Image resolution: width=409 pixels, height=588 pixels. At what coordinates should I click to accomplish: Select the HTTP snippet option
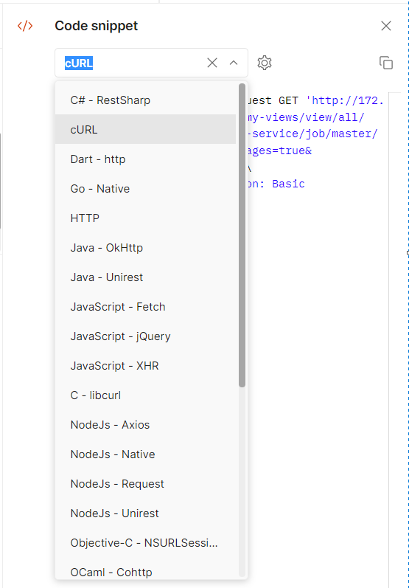[x=146, y=218]
